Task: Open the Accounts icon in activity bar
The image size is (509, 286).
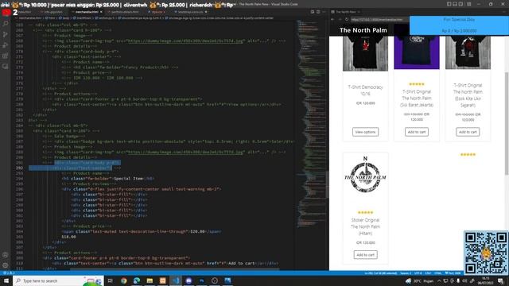Action: click(6, 255)
